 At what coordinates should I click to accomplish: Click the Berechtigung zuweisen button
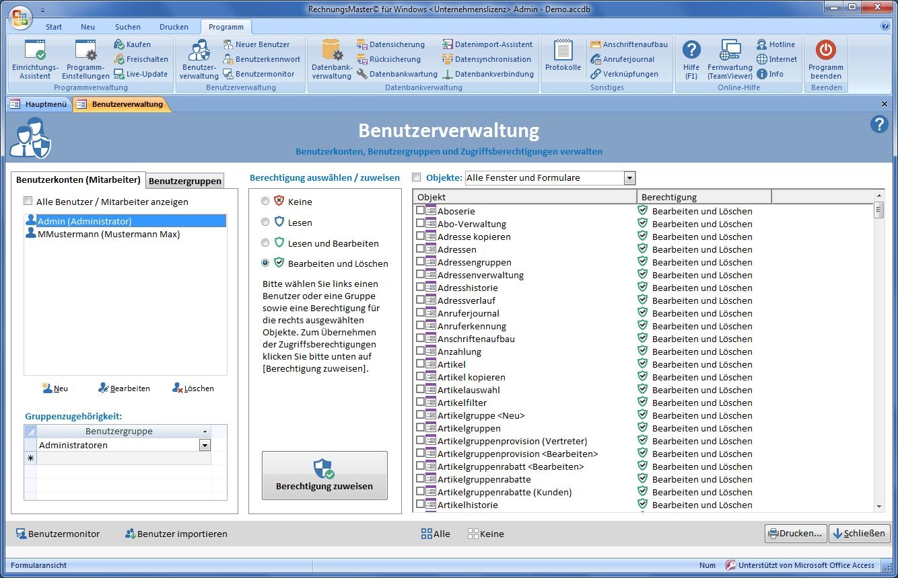point(324,475)
